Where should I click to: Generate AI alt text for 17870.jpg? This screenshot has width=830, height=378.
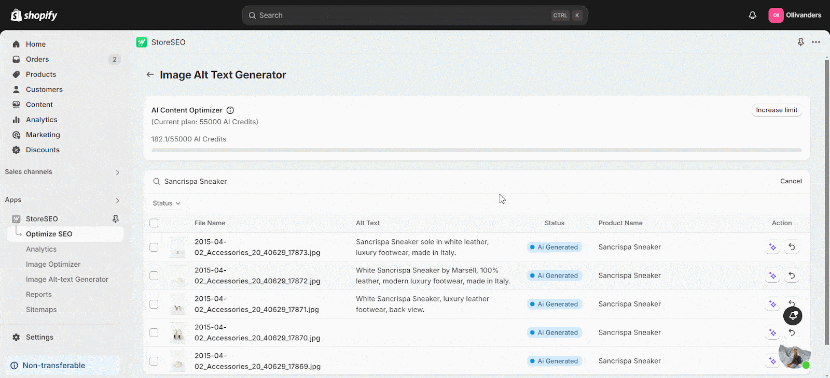click(772, 332)
